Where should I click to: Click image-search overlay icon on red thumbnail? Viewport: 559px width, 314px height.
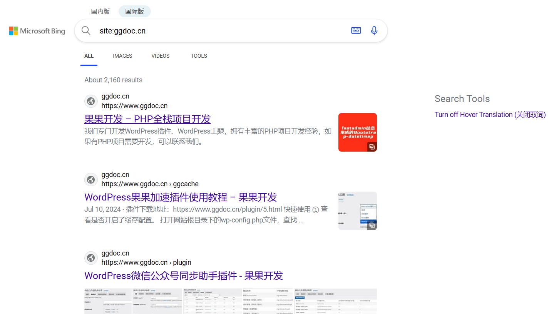coord(372,147)
